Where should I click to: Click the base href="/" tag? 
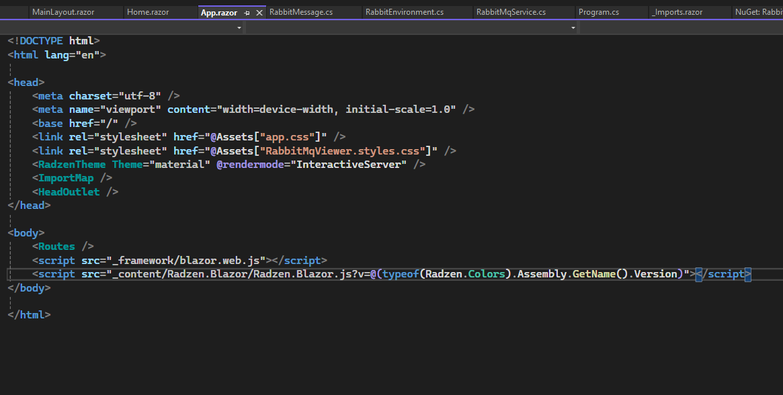85,124
